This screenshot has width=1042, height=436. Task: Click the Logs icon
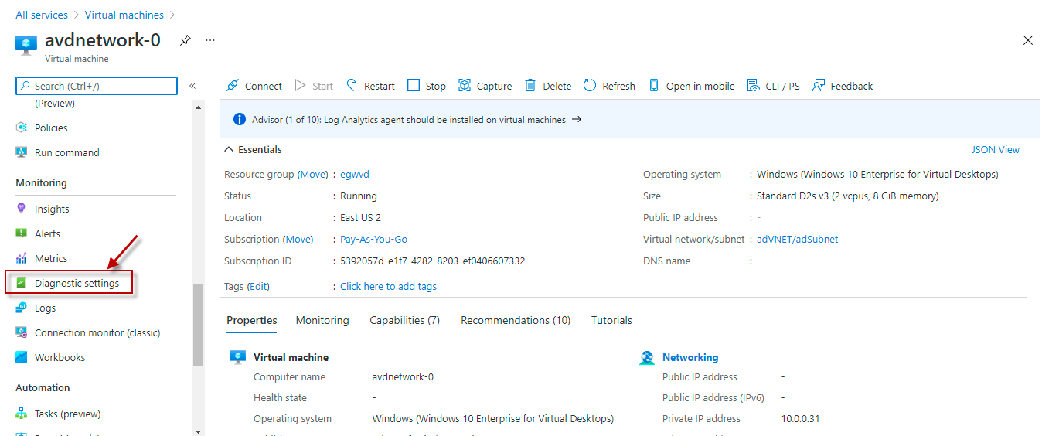coord(22,308)
